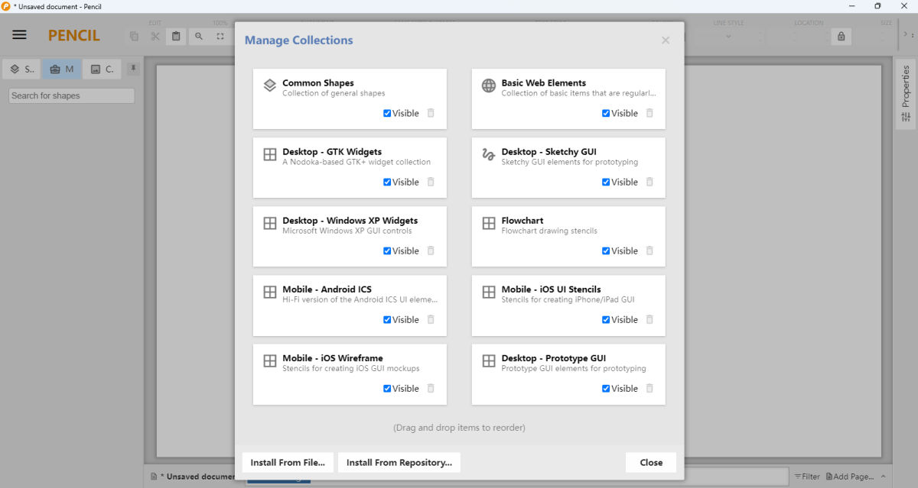Click trash icon for Desktop - Sketchy GUI
Viewport: 918px width, 488px height.
pyautogui.click(x=649, y=182)
